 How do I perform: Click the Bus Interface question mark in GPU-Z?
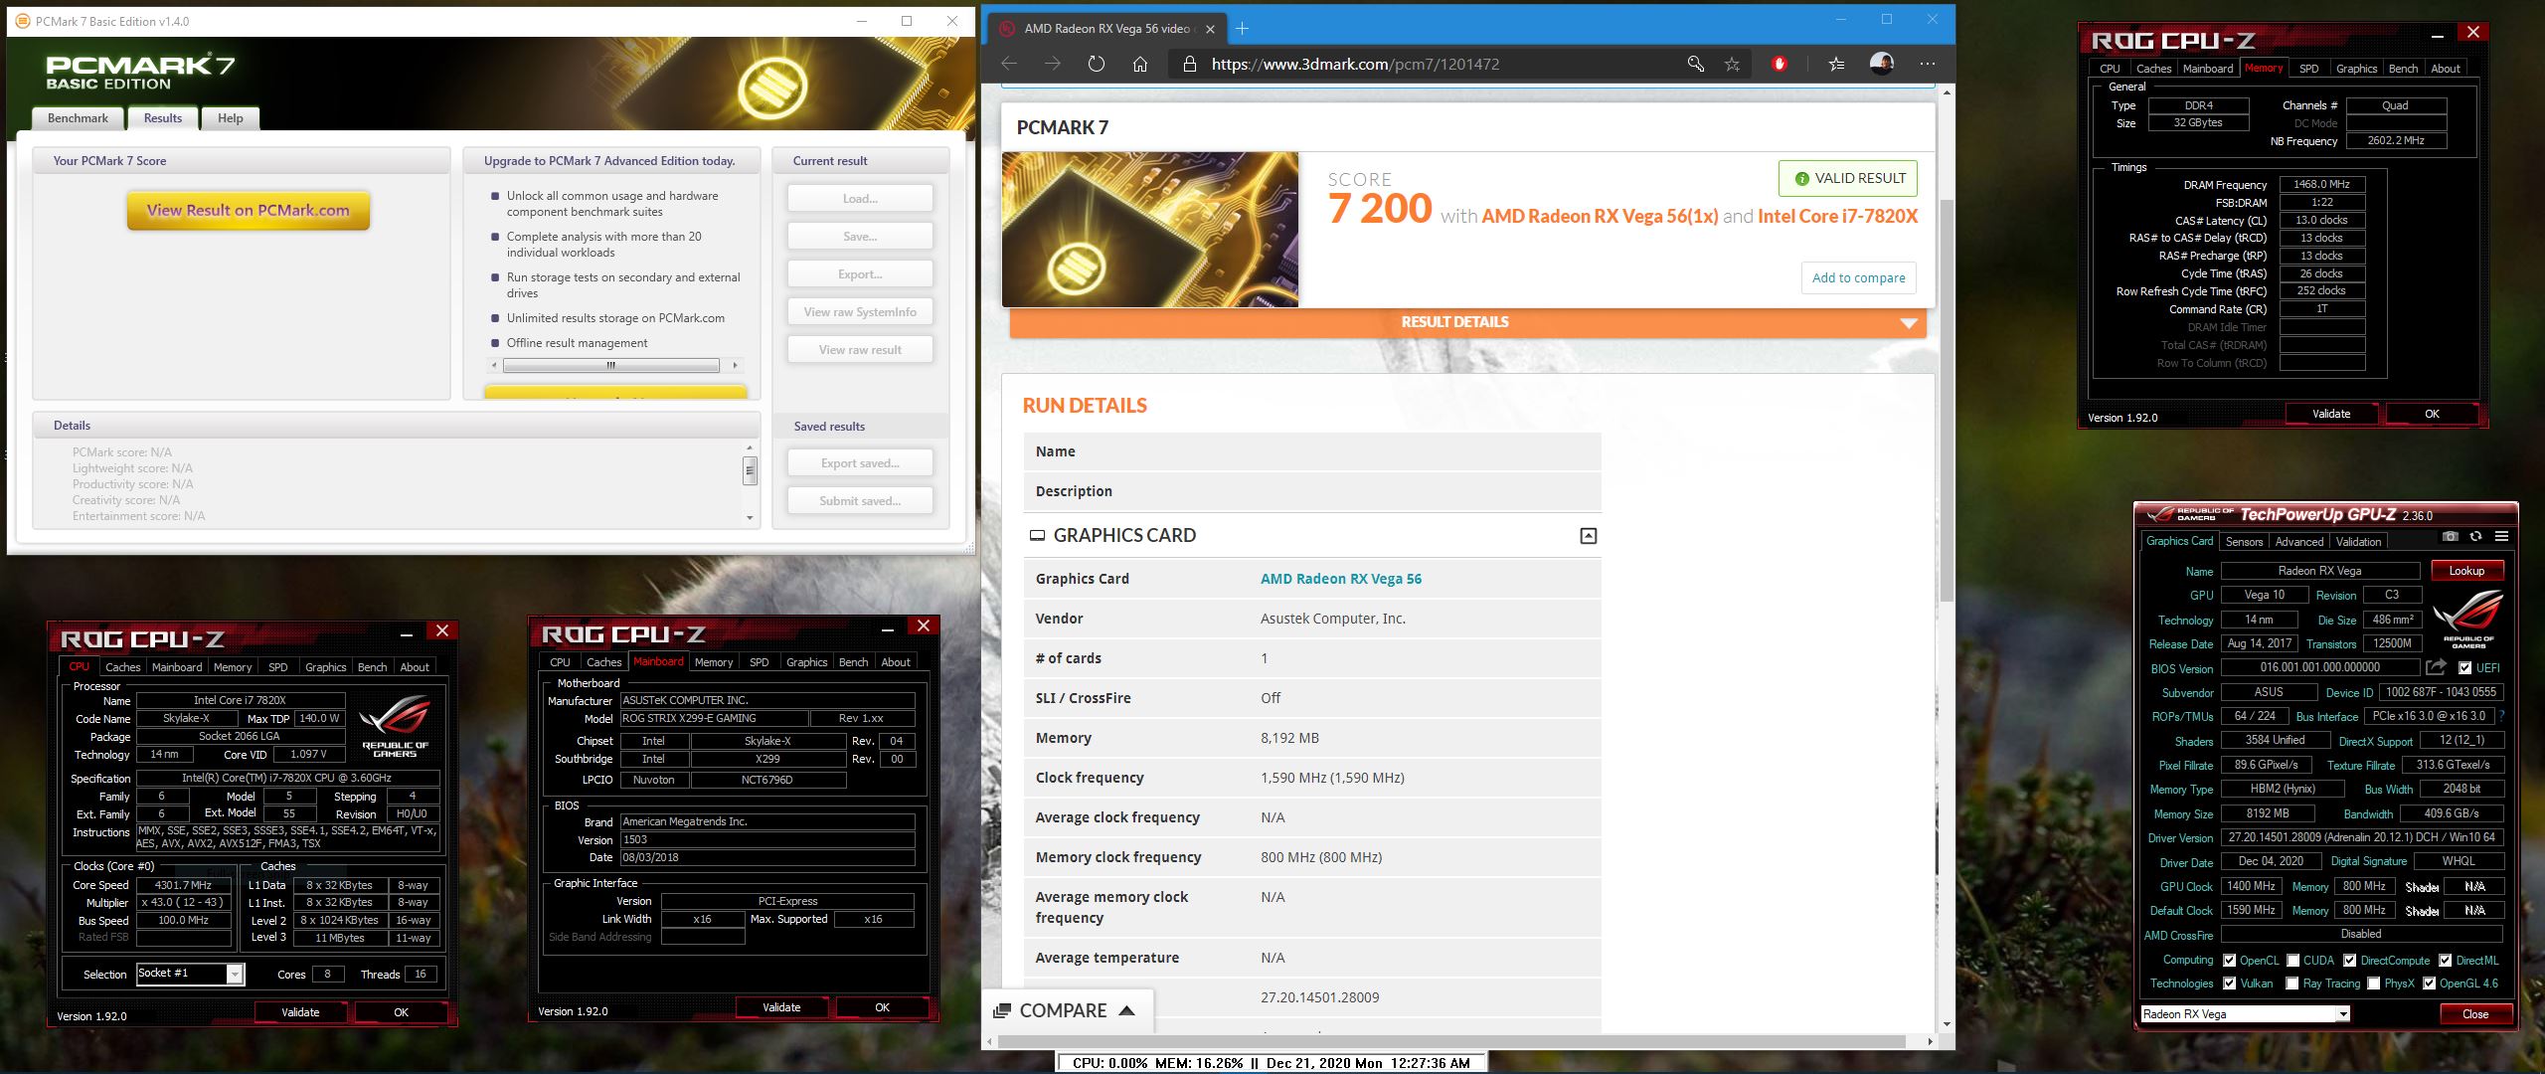(x=2501, y=716)
